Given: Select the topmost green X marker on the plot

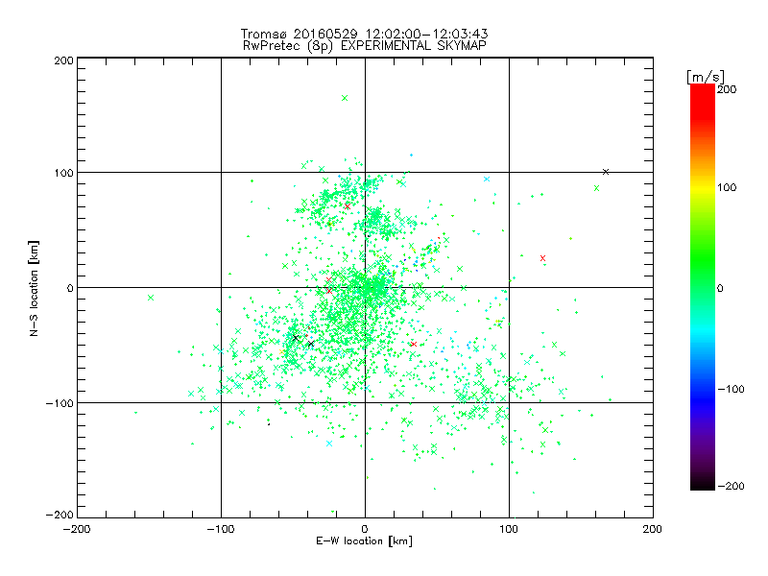Looking at the screenshot, I should point(345,98).
